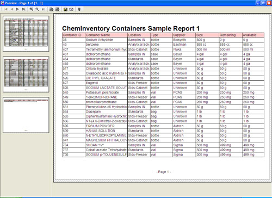The width and height of the screenshot is (272, 198).
Task: Click the Location column header
Action: [139, 35]
